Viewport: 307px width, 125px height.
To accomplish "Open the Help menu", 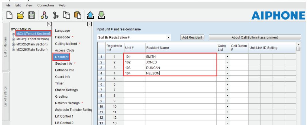I will click(x=62, y=5).
